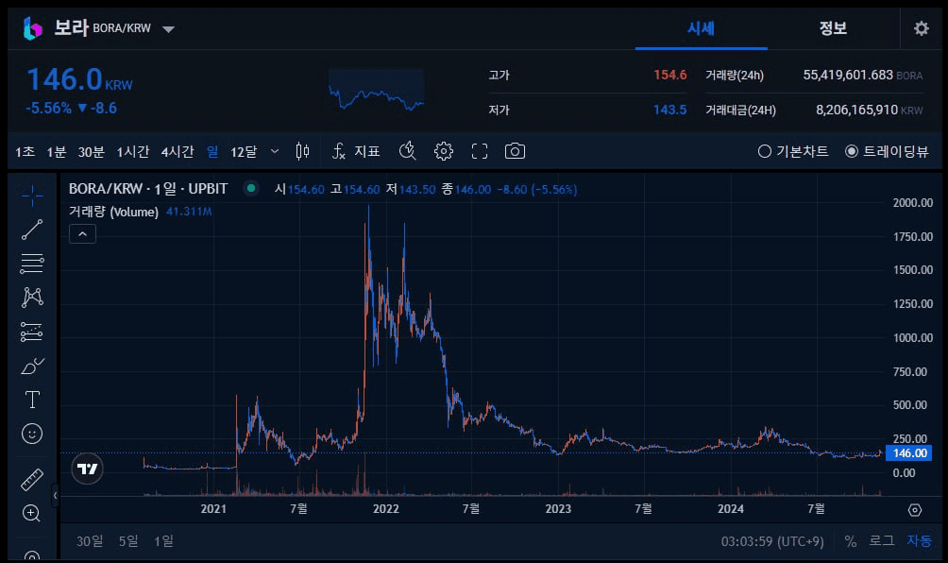Open the BORA/KRW market dropdown arrow
Screen dimensions: 948x563
[x=169, y=29]
